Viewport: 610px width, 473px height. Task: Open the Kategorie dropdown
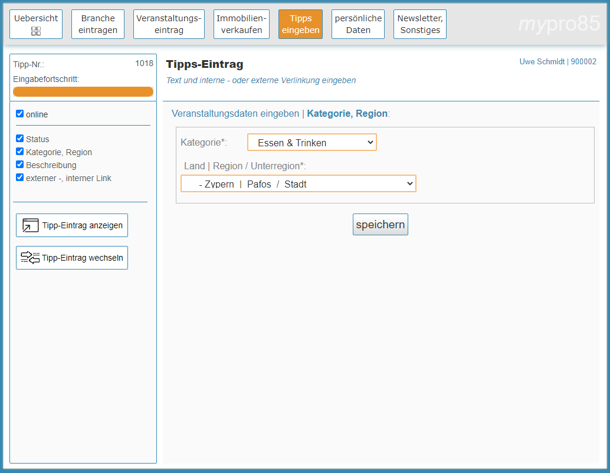click(x=311, y=143)
